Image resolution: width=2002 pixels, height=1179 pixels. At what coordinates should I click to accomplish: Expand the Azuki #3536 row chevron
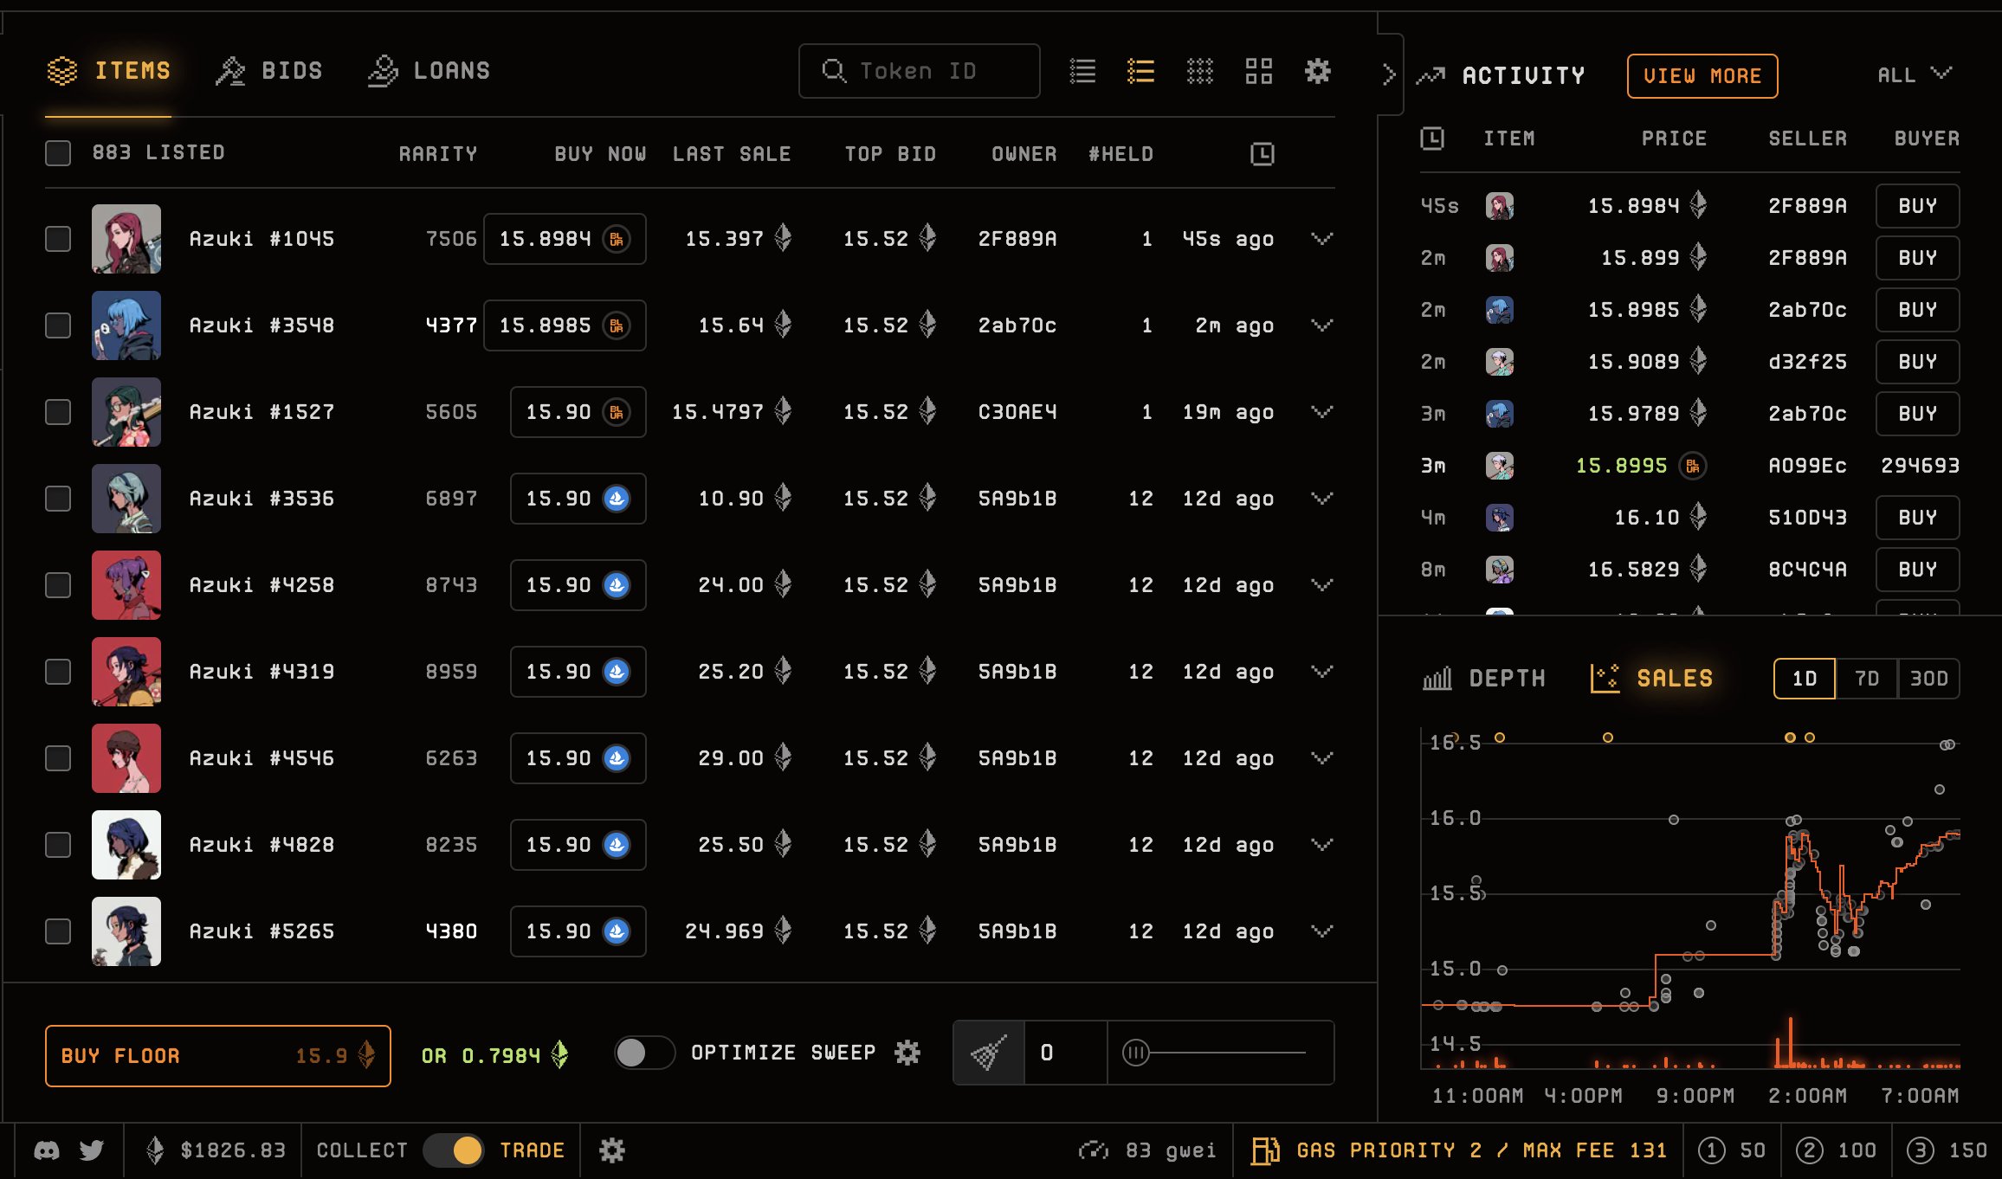[1322, 499]
